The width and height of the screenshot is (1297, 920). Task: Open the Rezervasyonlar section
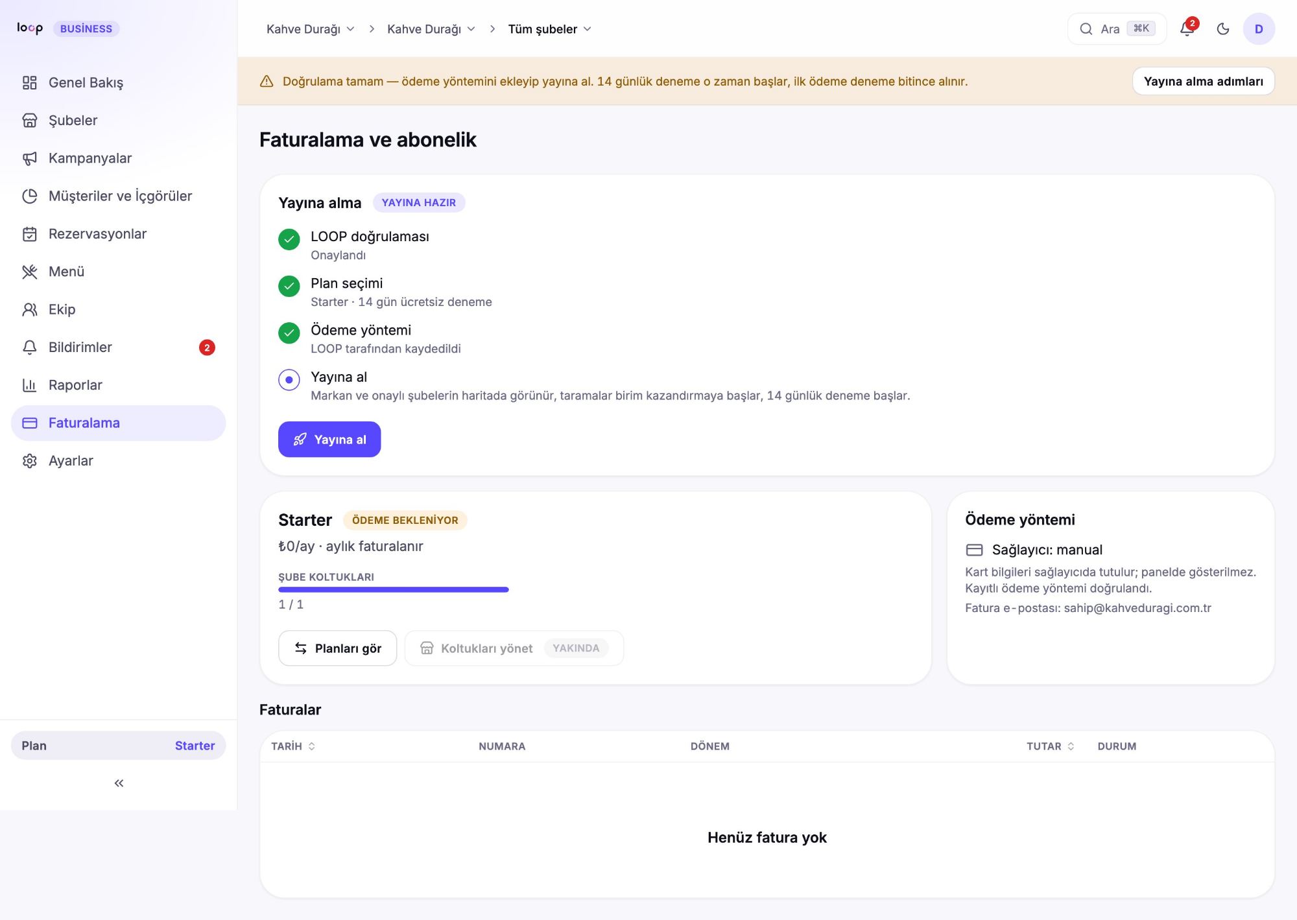click(x=119, y=234)
